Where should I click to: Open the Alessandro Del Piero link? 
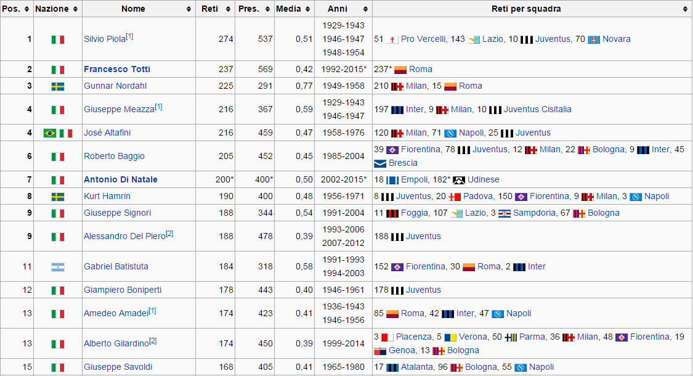point(124,236)
